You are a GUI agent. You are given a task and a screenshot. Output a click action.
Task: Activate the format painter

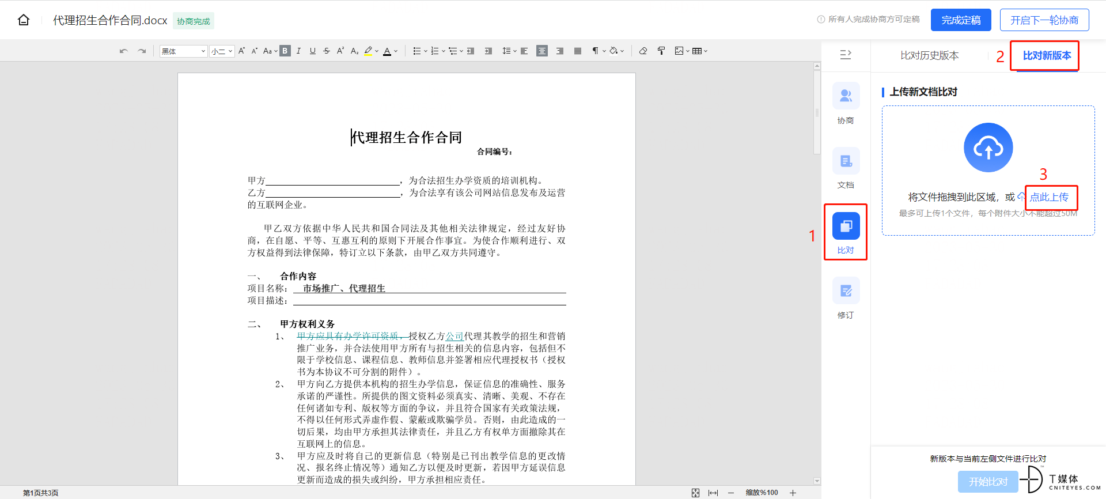[661, 51]
